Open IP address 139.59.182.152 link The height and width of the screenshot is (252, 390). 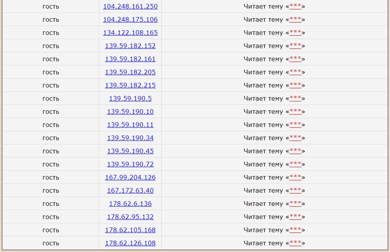pos(130,46)
